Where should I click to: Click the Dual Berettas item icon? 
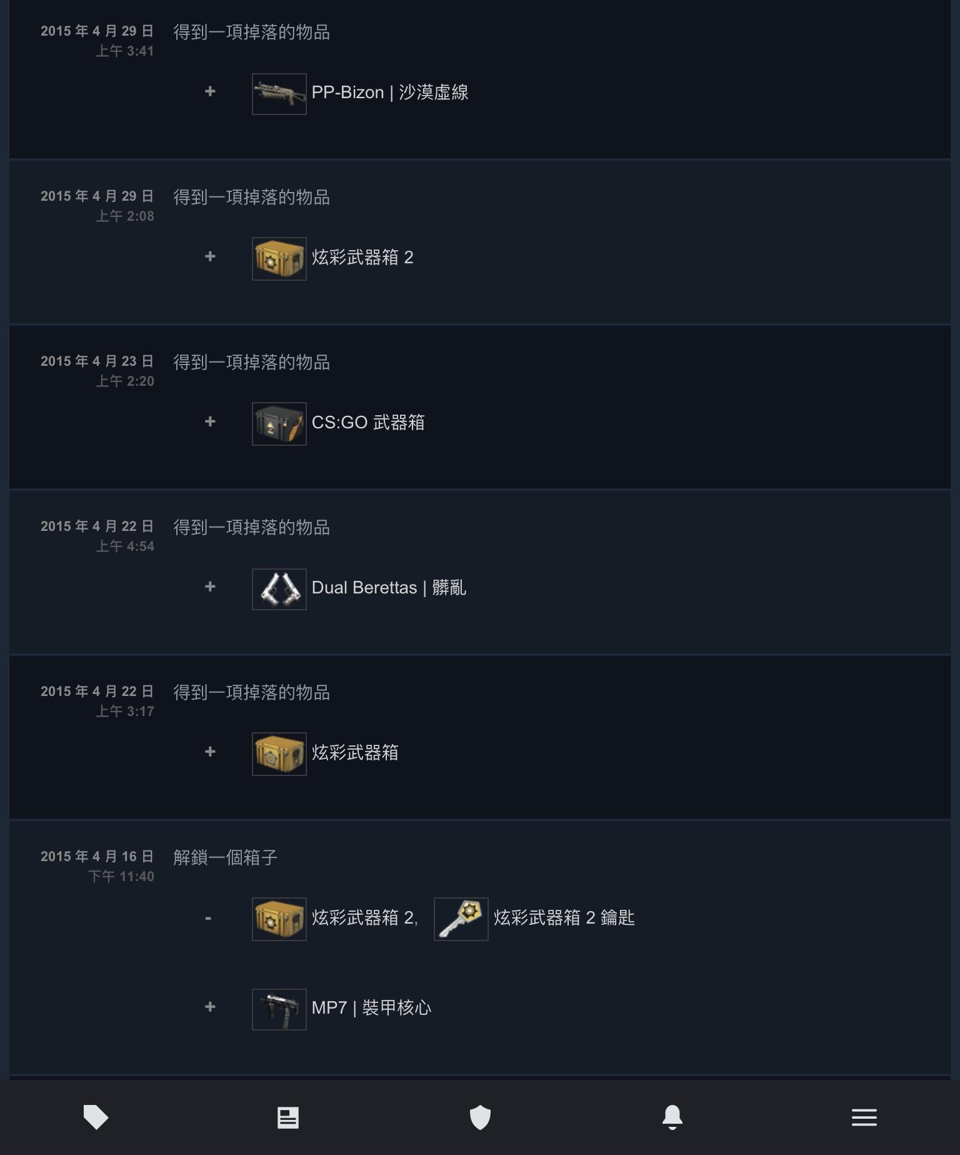(x=279, y=588)
